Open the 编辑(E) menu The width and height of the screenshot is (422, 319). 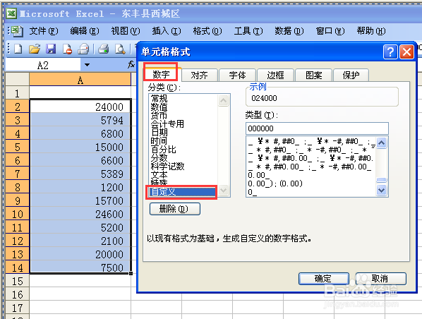[x=85, y=31]
